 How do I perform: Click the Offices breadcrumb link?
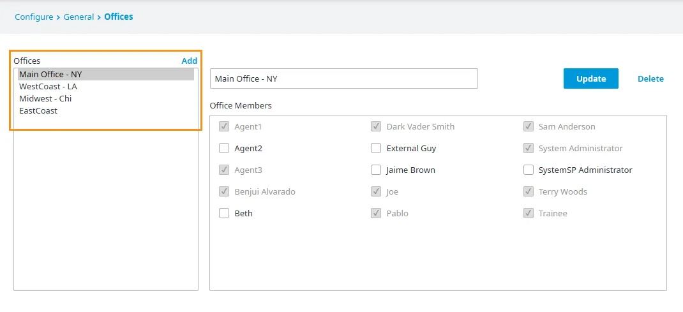[119, 17]
